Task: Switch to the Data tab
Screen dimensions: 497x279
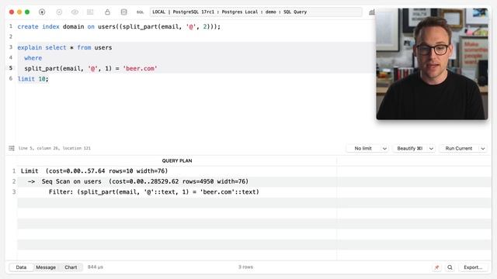Action: tap(21, 267)
